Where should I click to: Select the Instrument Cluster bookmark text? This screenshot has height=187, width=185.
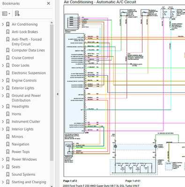click(26, 122)
